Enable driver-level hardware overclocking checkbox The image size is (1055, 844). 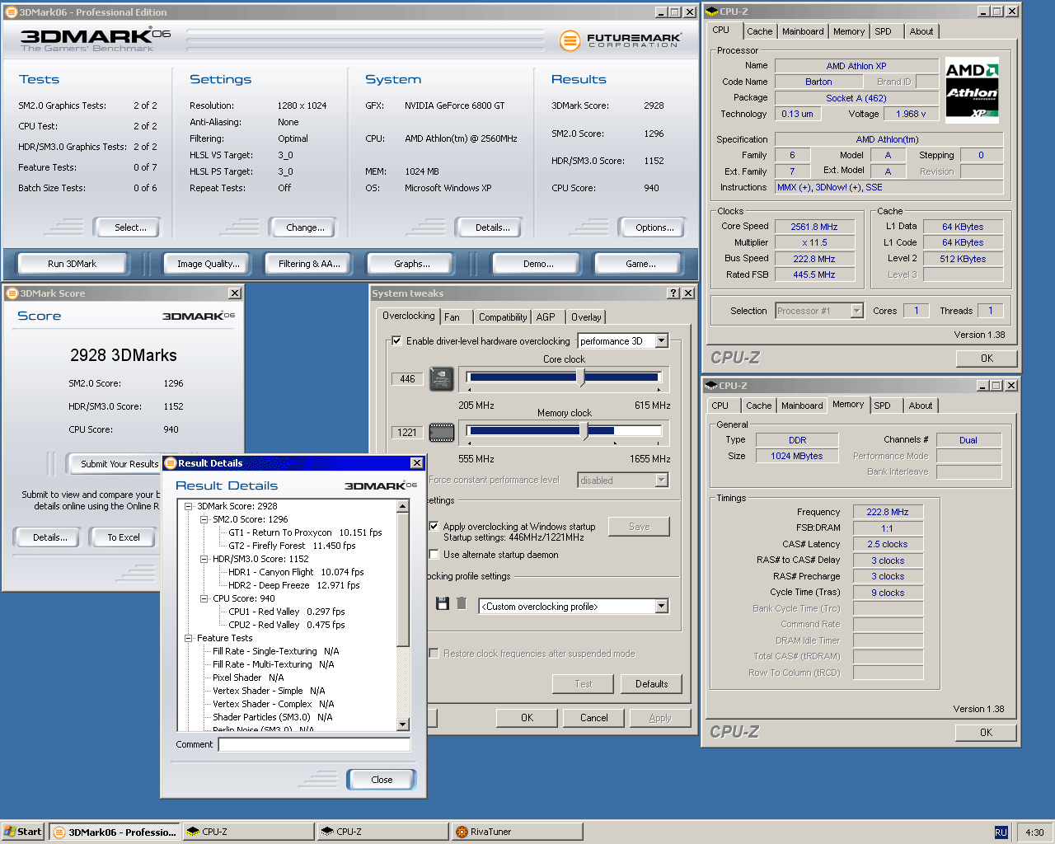tap(396, 340)
